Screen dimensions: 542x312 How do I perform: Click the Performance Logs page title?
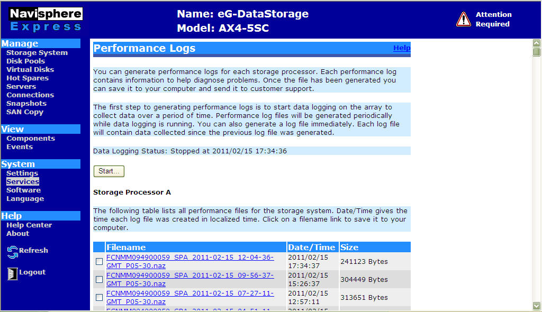[144, 48]
